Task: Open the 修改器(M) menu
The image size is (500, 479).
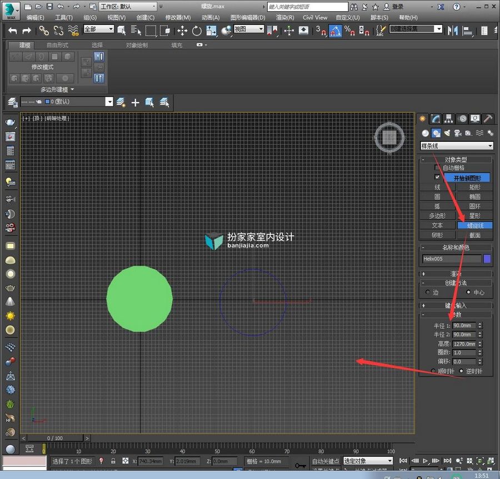Action: 178,18
